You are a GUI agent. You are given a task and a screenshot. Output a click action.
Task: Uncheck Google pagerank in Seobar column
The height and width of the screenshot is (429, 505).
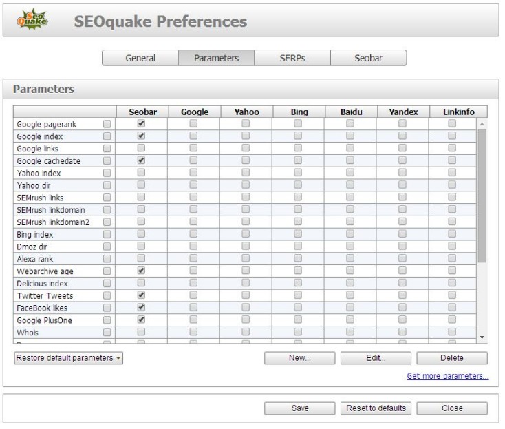click(x=141, y=123)
